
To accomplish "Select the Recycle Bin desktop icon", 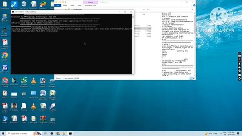I will pos(24,5).
